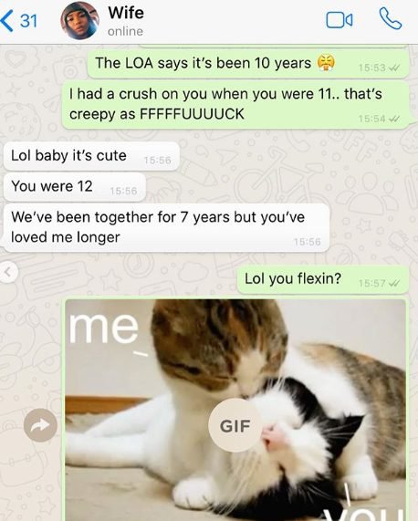Open Wife's profile picture

[79, 21]
